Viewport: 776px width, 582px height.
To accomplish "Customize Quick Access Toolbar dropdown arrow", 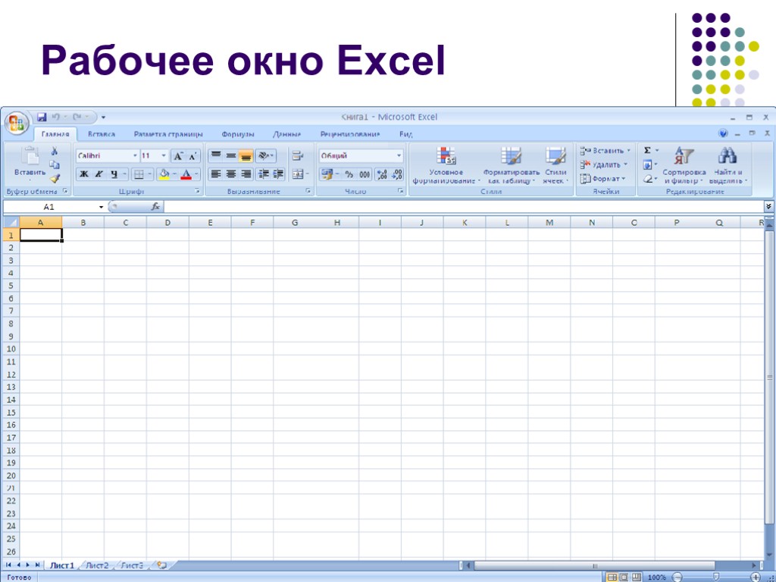I will pyautogui.click(x=103, y=117).
